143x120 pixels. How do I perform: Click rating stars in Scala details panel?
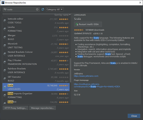pyautogui.click(x=79, y=30)
